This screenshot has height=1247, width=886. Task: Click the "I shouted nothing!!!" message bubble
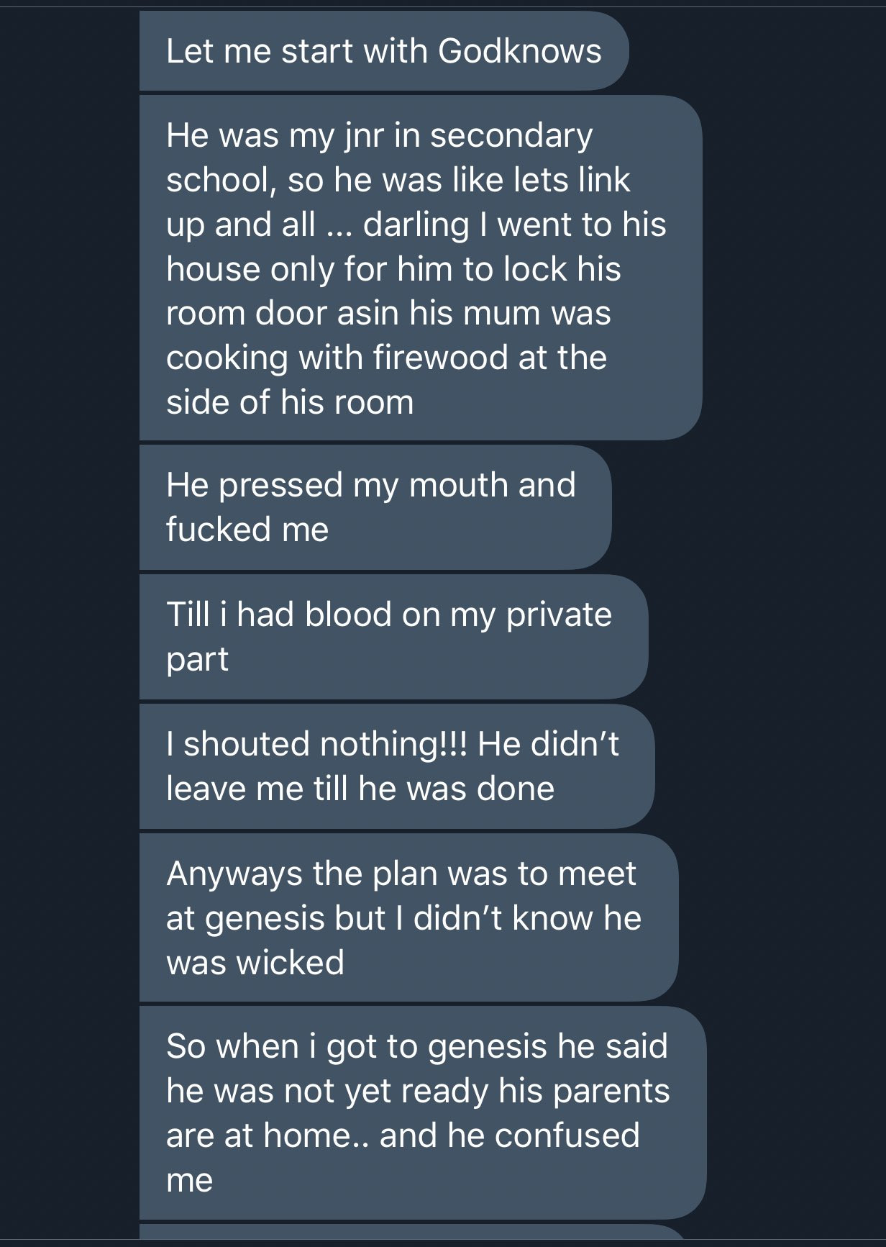click(x=396, y=766)
